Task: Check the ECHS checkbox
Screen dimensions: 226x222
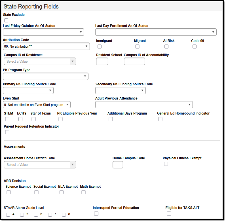Action: click(20, 119)
